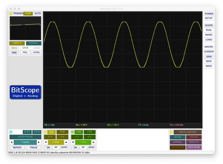Toggle NORMAL mode in the trigger panel
This screenshot has width=223, height=164.
pyautogui.click(x=33, y=43)
